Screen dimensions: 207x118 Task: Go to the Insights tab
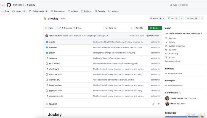(x=113, y=11)
